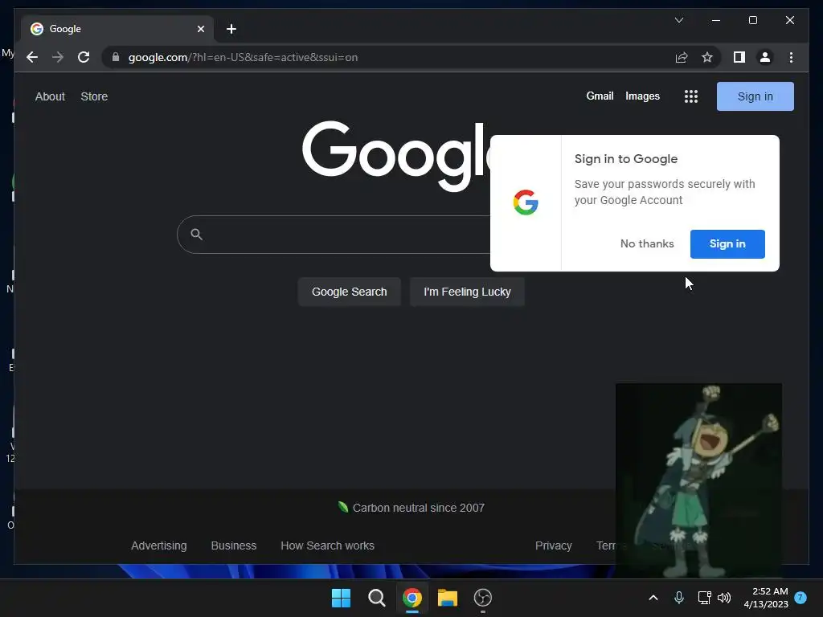Reload the Google page
823x617 pixels.
pos(84,57)
